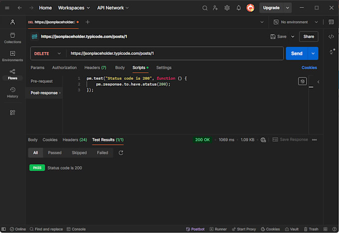Screen dimensions: 339x233
Task: Click the refresh test results icon
Action: (121, 153)
